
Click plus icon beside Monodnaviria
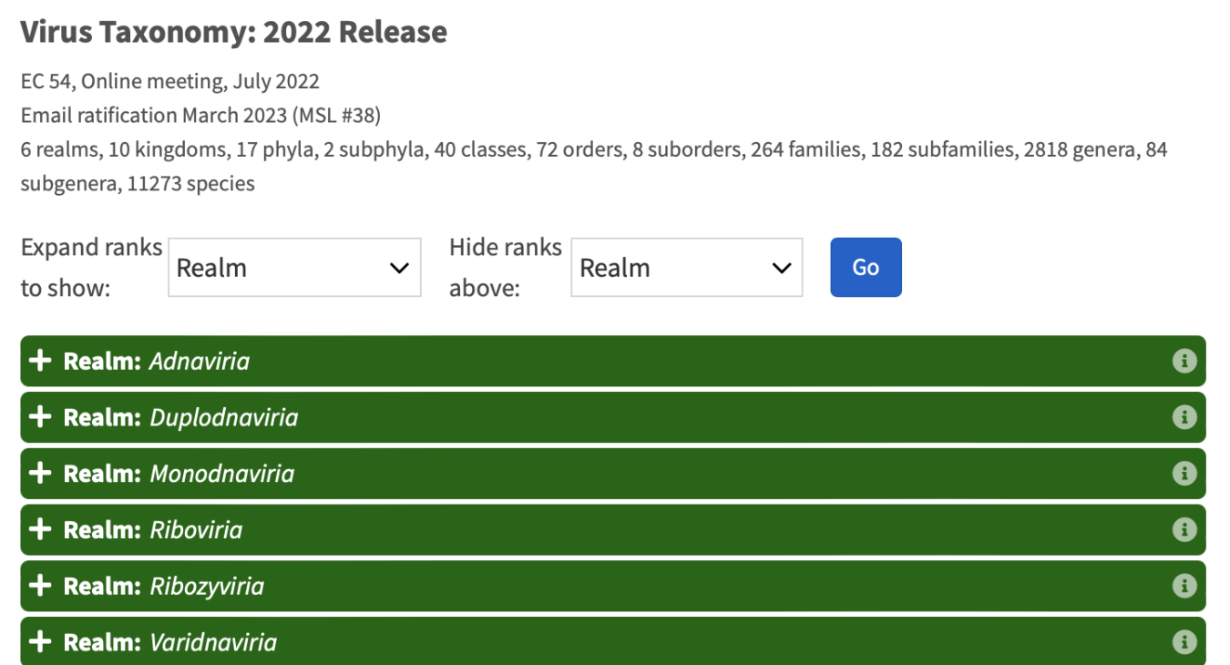pyautogui.click(x=39, y=474)
